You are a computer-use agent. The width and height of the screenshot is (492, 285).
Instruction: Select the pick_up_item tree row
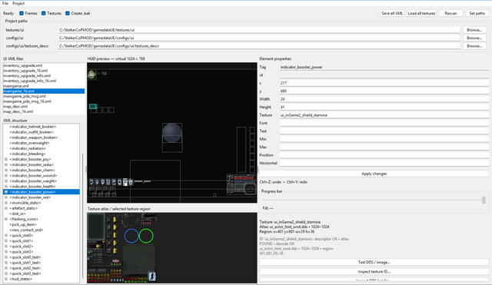(23, 224)
